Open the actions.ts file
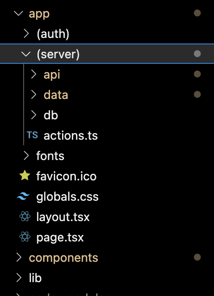Viewport: 214px width, 296px height. 71,136
